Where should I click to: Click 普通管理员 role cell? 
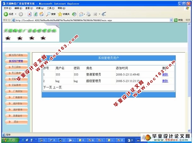[x=93, y=74]
